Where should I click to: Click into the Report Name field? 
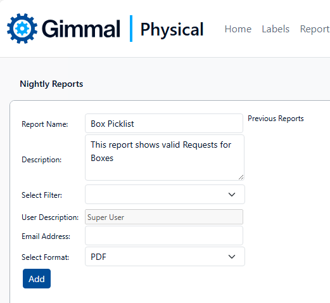164,124
